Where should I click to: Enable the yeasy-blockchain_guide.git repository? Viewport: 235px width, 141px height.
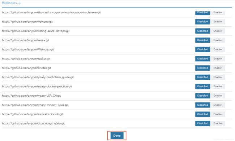pos(218,77)
